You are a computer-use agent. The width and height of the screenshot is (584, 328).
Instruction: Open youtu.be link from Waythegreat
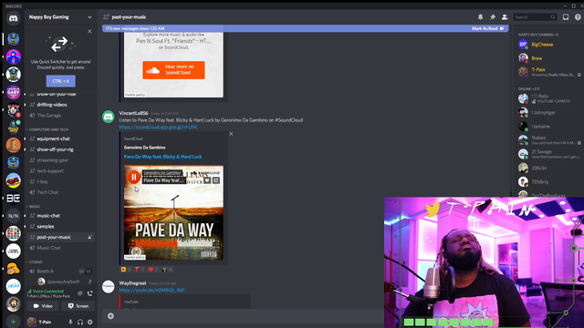click(x=151, y=290)
